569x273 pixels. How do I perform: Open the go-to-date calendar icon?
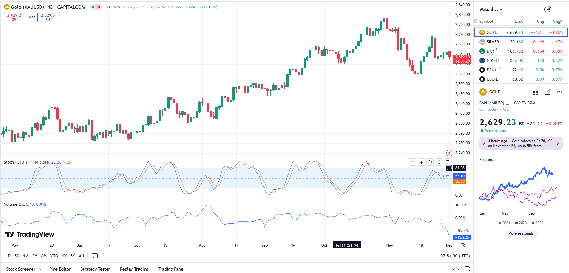point(95,256)
